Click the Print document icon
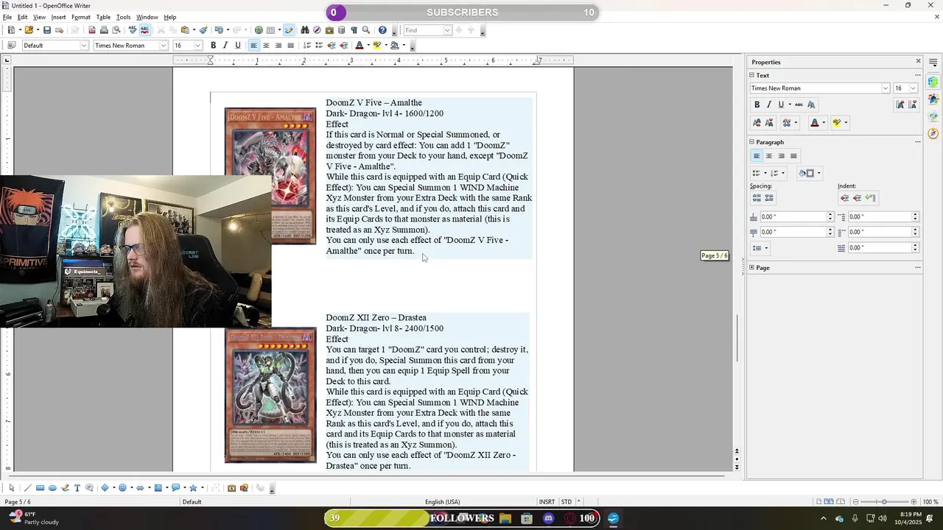The height and width of the screenshot is (530, 943). click(x=104, y=30)
